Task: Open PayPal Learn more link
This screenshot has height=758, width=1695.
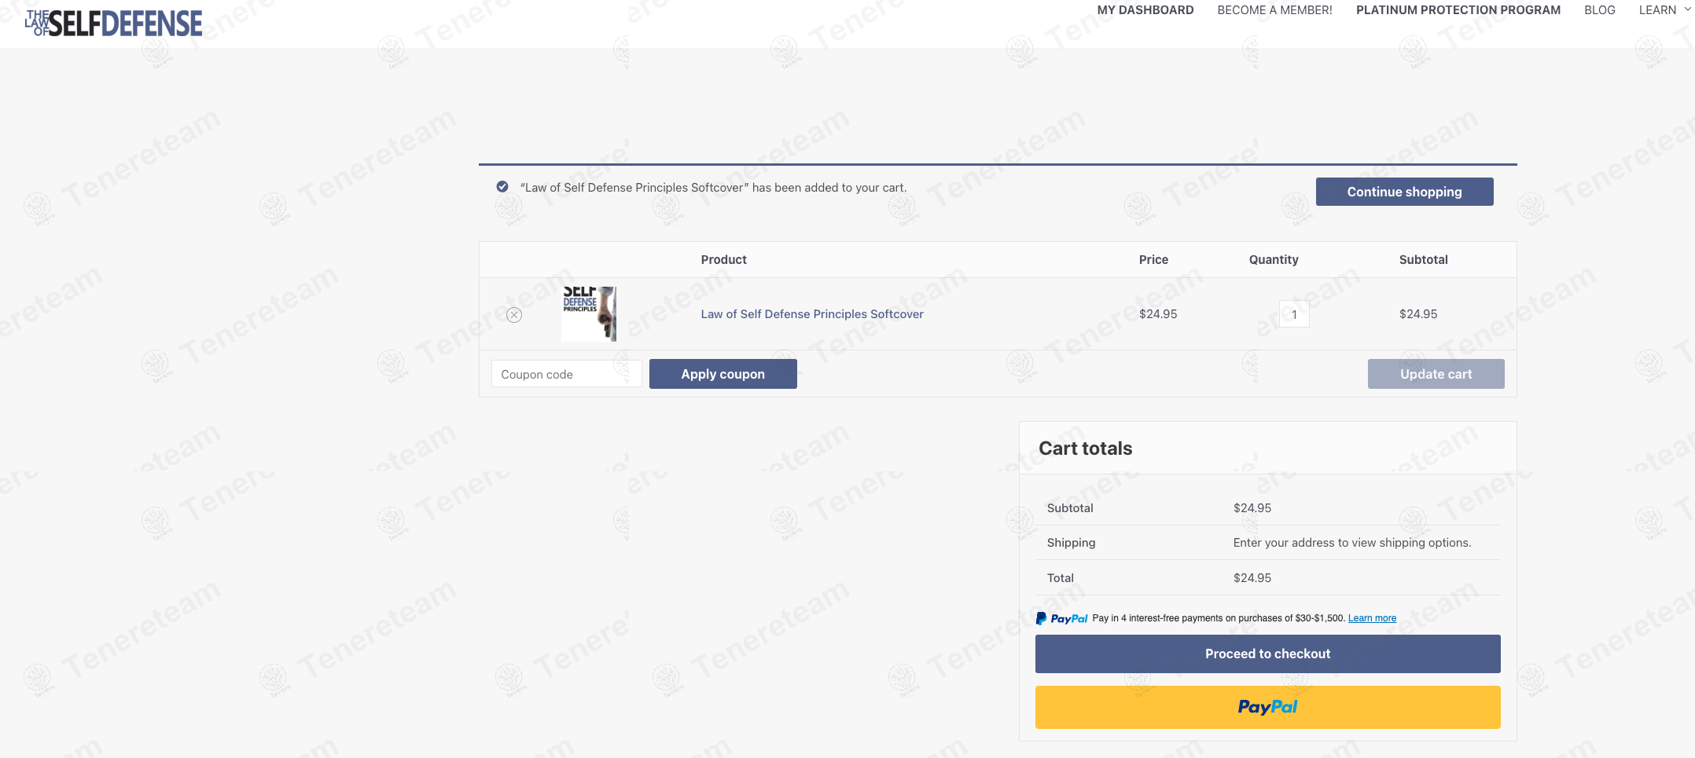Action: point(1372,619)
